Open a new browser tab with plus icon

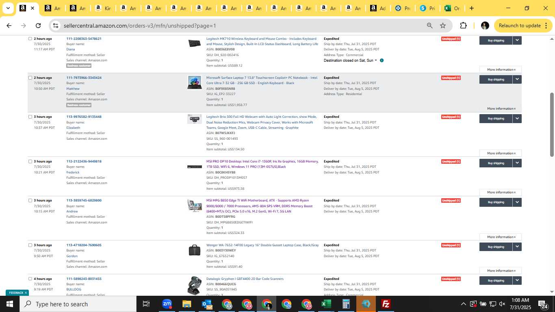(471, 8)
